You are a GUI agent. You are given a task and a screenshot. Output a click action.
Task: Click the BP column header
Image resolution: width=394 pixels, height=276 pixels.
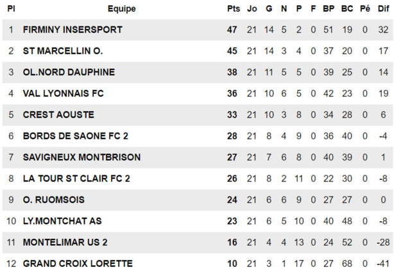[x=329, y=9]
